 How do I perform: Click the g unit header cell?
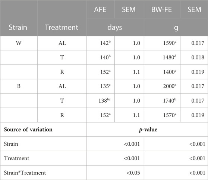[176, 28]
